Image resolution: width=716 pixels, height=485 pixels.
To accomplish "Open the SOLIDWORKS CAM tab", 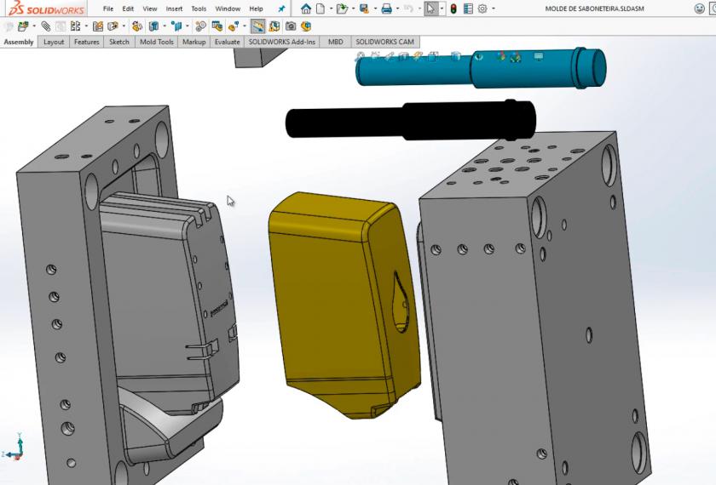I will coord(384,42).
